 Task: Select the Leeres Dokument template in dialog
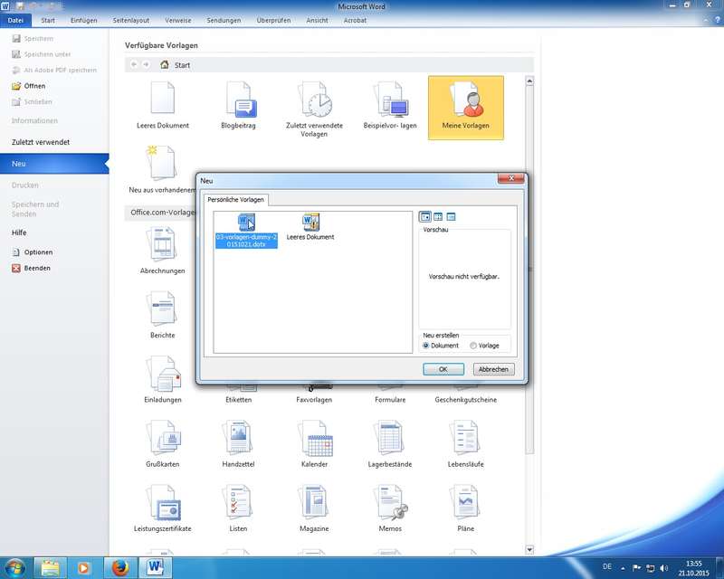point(310,226)
